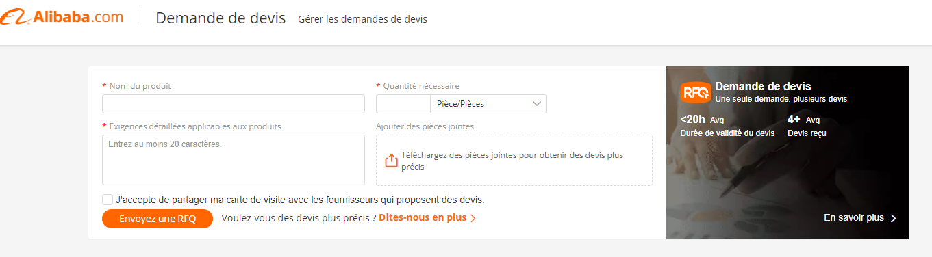The height and width of the screenshot is (257, 932).
Task: Click the arrow next to En savoir plus
Action: 893,218
